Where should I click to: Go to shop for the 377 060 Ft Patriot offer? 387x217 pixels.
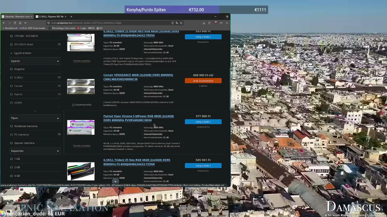pyautogui.click(x=203, y=122)
